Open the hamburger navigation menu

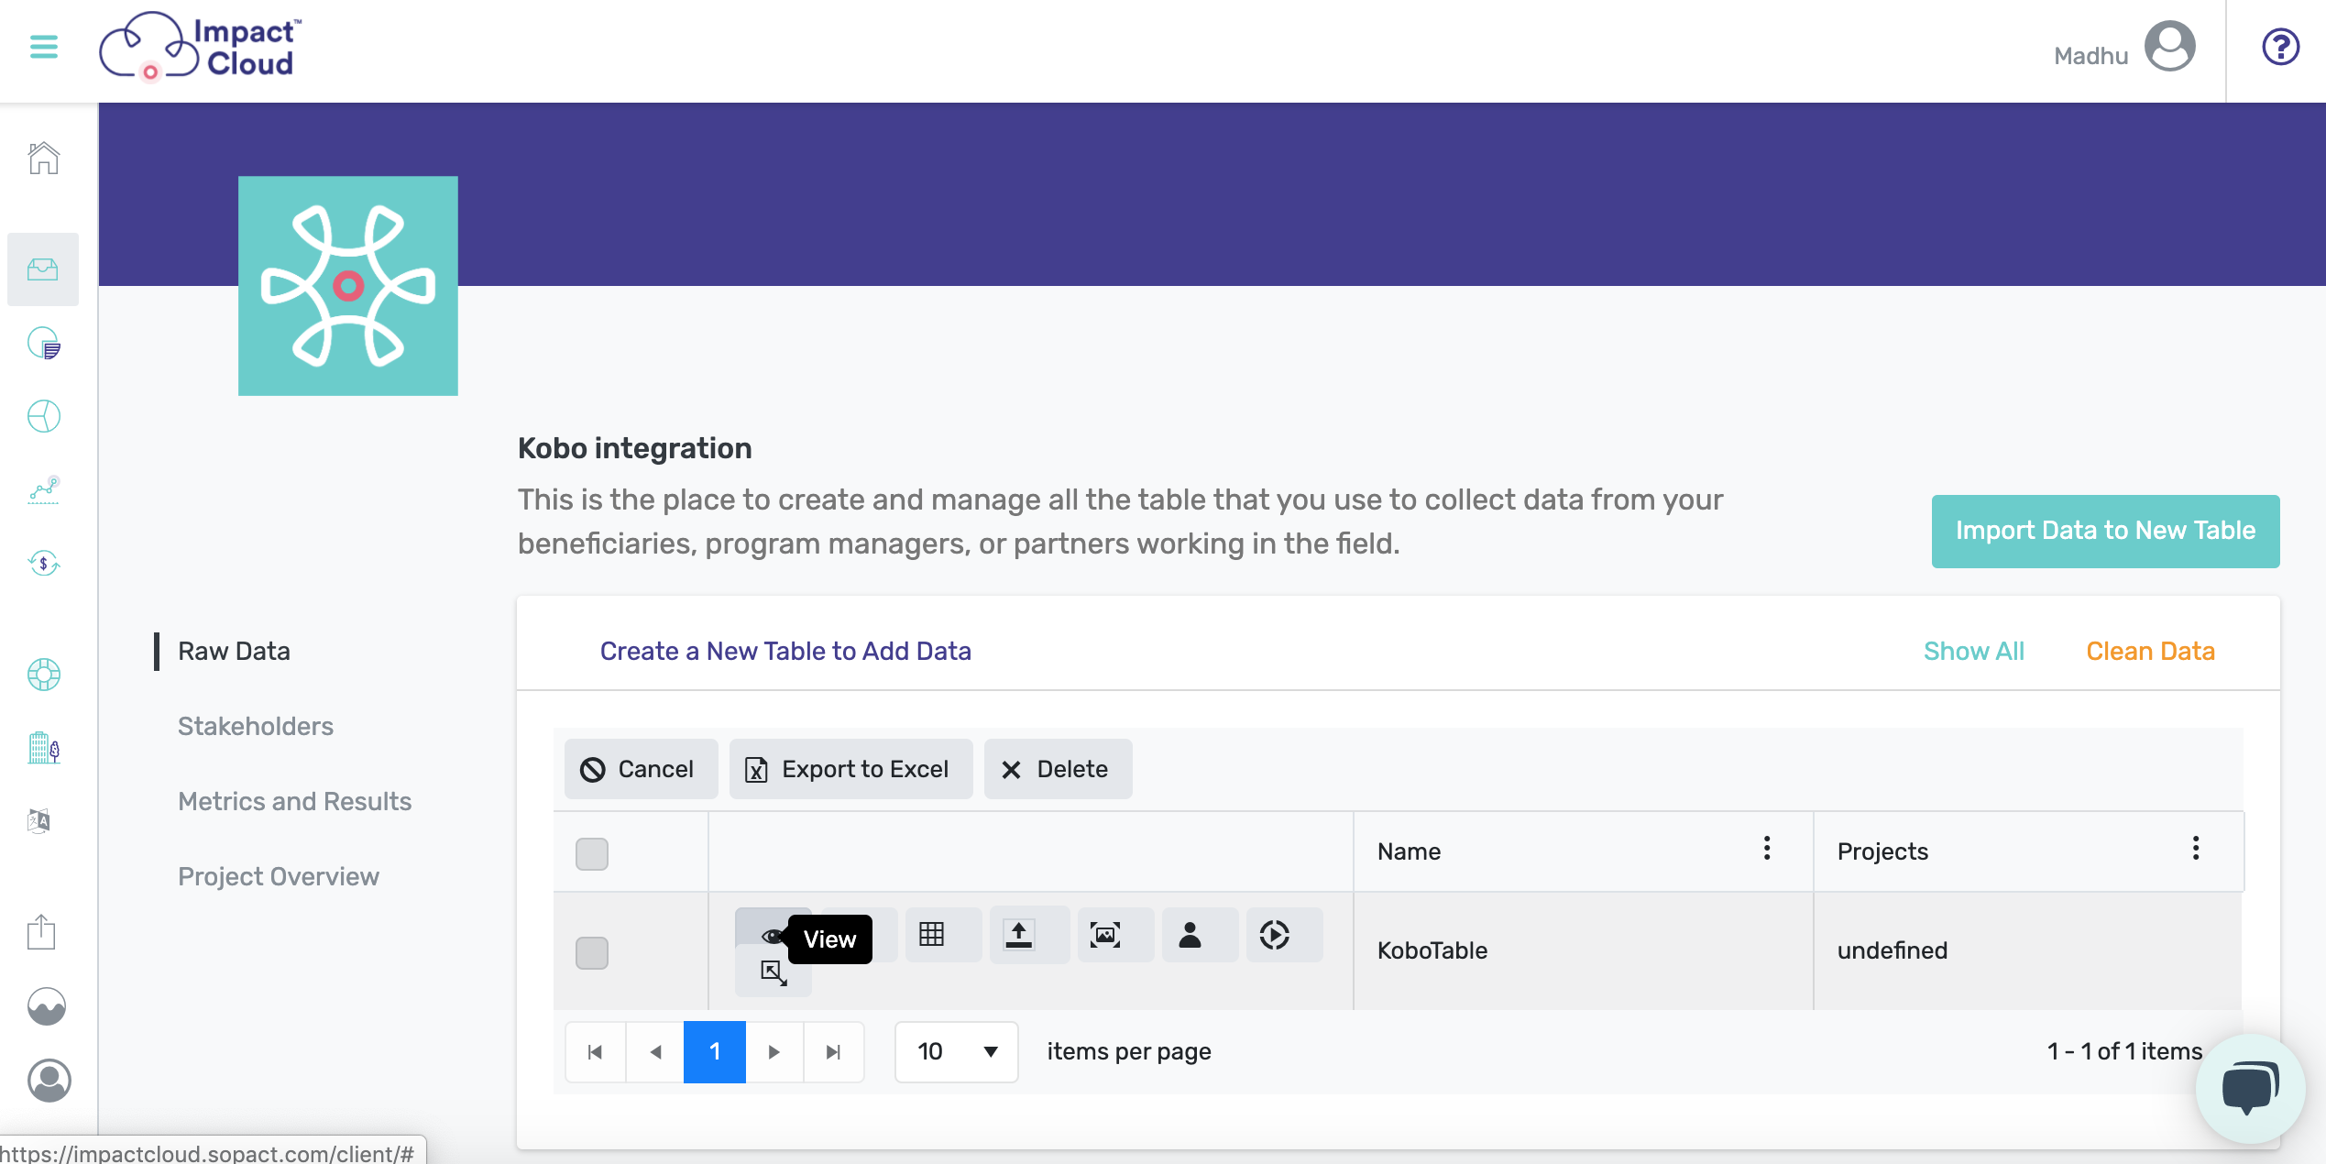click(43, 47)
